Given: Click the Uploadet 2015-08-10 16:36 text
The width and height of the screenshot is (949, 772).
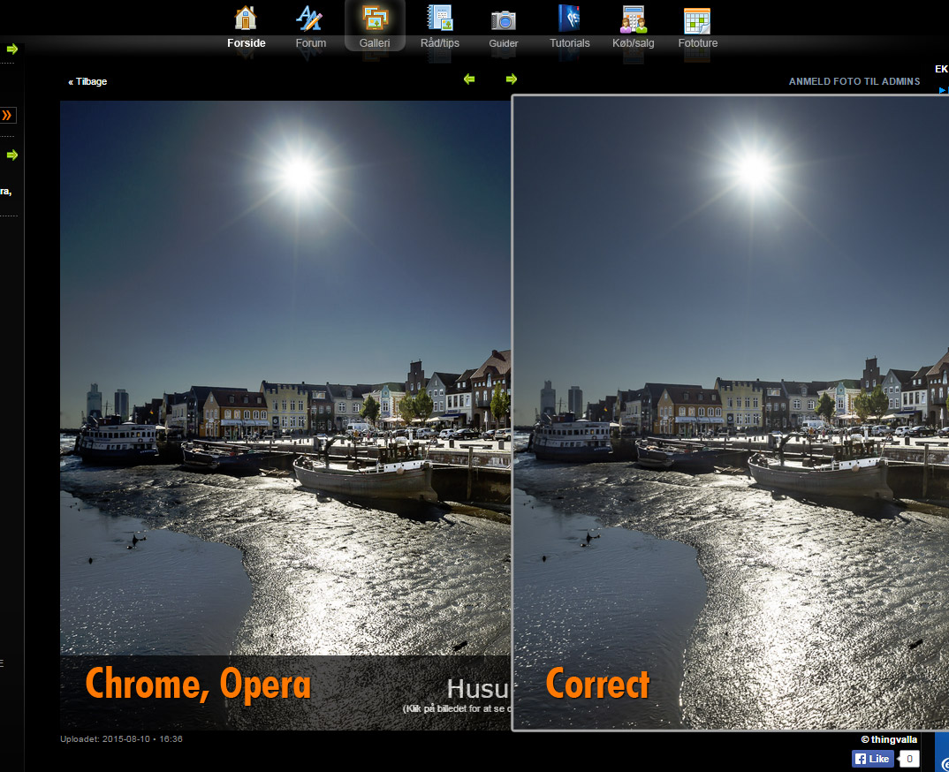Looking at the screenshot, I should click(x=121, y=738).
